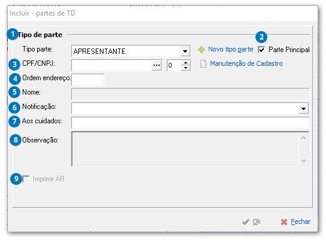Toggle the Imprimir AR checkbox
The width and height of the screenshot is (326, 240).
26,179
